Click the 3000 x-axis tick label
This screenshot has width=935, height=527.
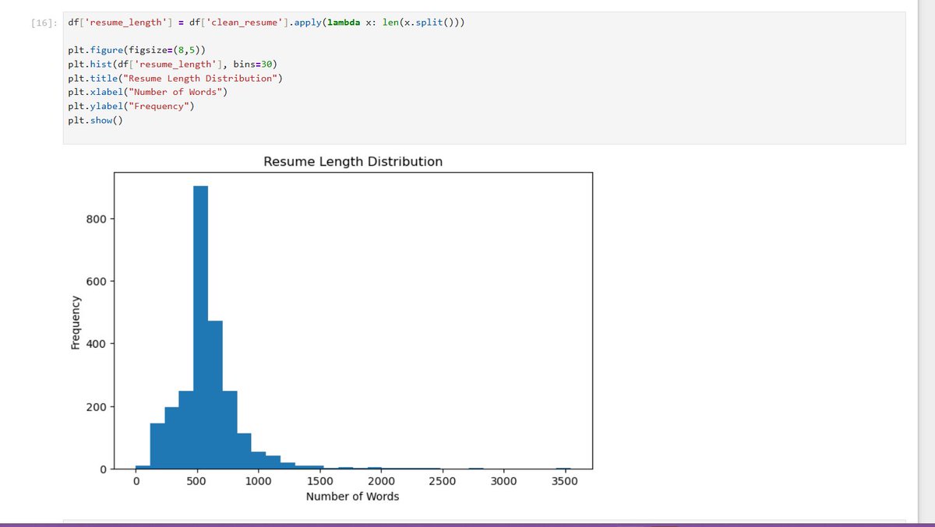coord(503,481)
